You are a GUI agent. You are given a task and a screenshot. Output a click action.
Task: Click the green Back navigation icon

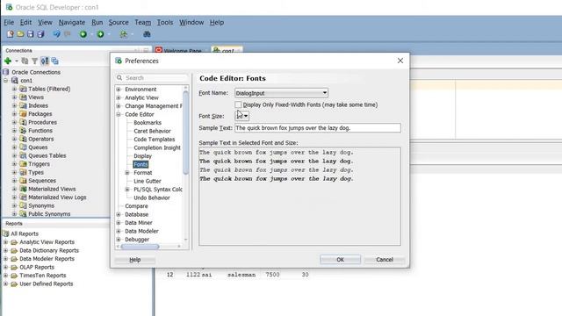(83, 34)
